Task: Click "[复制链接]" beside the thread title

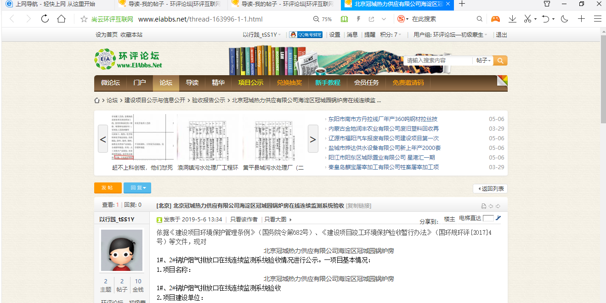Action: tap(358, 205)
